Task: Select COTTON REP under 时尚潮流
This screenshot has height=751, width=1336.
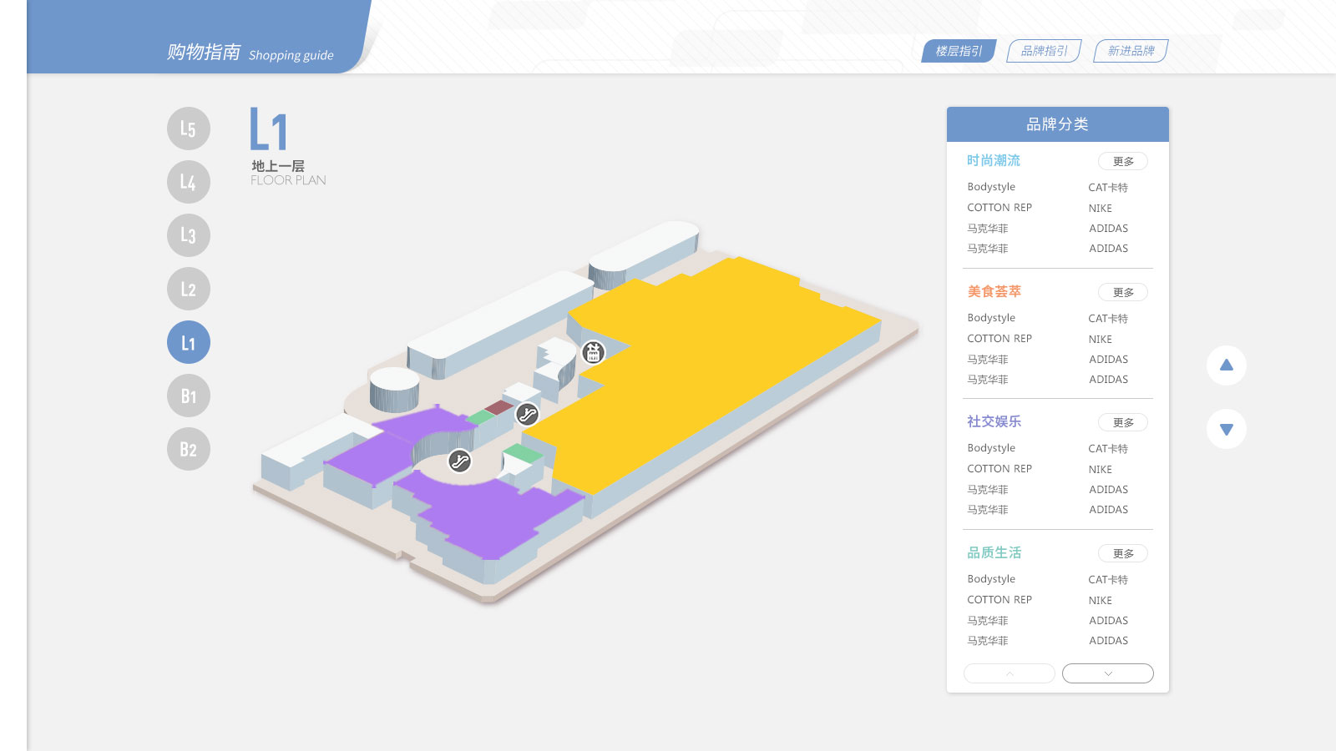Action: [999, 208]
